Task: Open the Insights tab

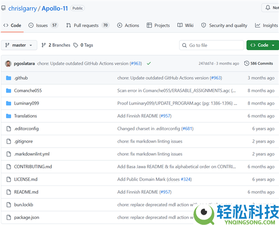Action: [266, 26]
